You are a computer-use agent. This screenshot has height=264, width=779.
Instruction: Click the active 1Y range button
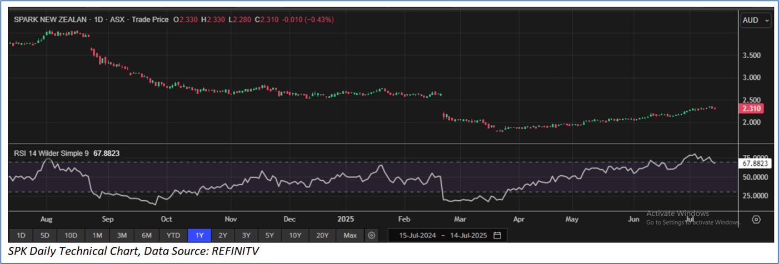tap(199, 235)
